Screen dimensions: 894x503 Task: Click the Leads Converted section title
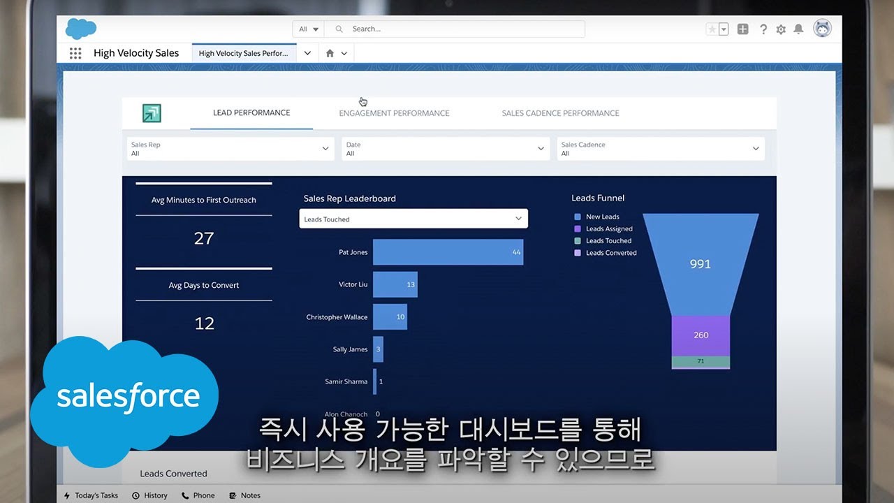coord(174,474)
